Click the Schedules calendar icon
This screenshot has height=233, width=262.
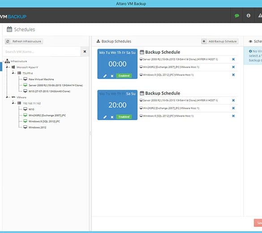tap(9, 29)
